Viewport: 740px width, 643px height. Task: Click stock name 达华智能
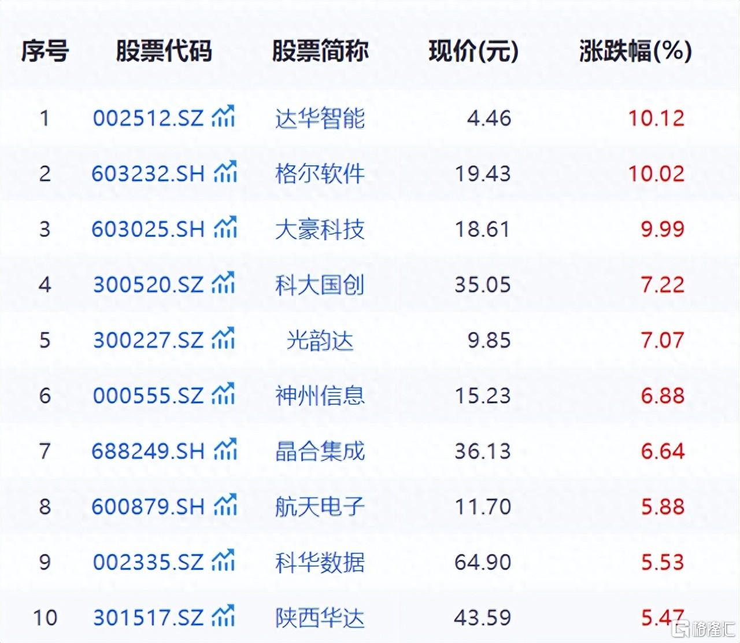coord(320,119)
